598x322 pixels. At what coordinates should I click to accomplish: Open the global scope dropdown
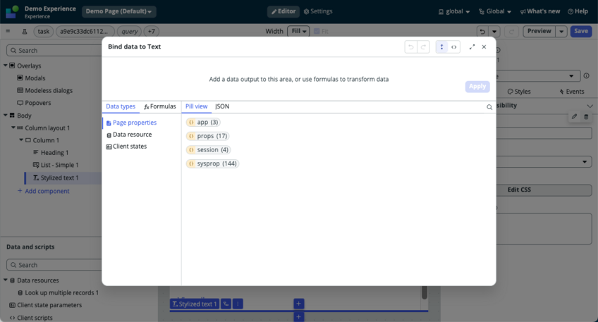pos(454,11)
